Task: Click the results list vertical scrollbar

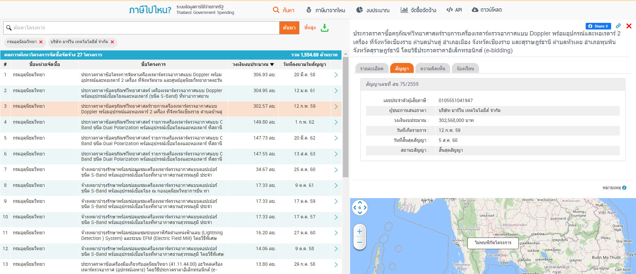Action: tap(345, 116)
